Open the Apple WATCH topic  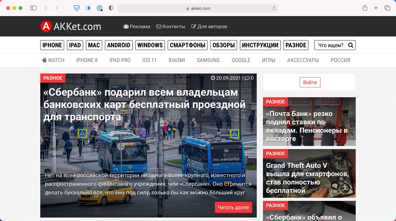53,60
